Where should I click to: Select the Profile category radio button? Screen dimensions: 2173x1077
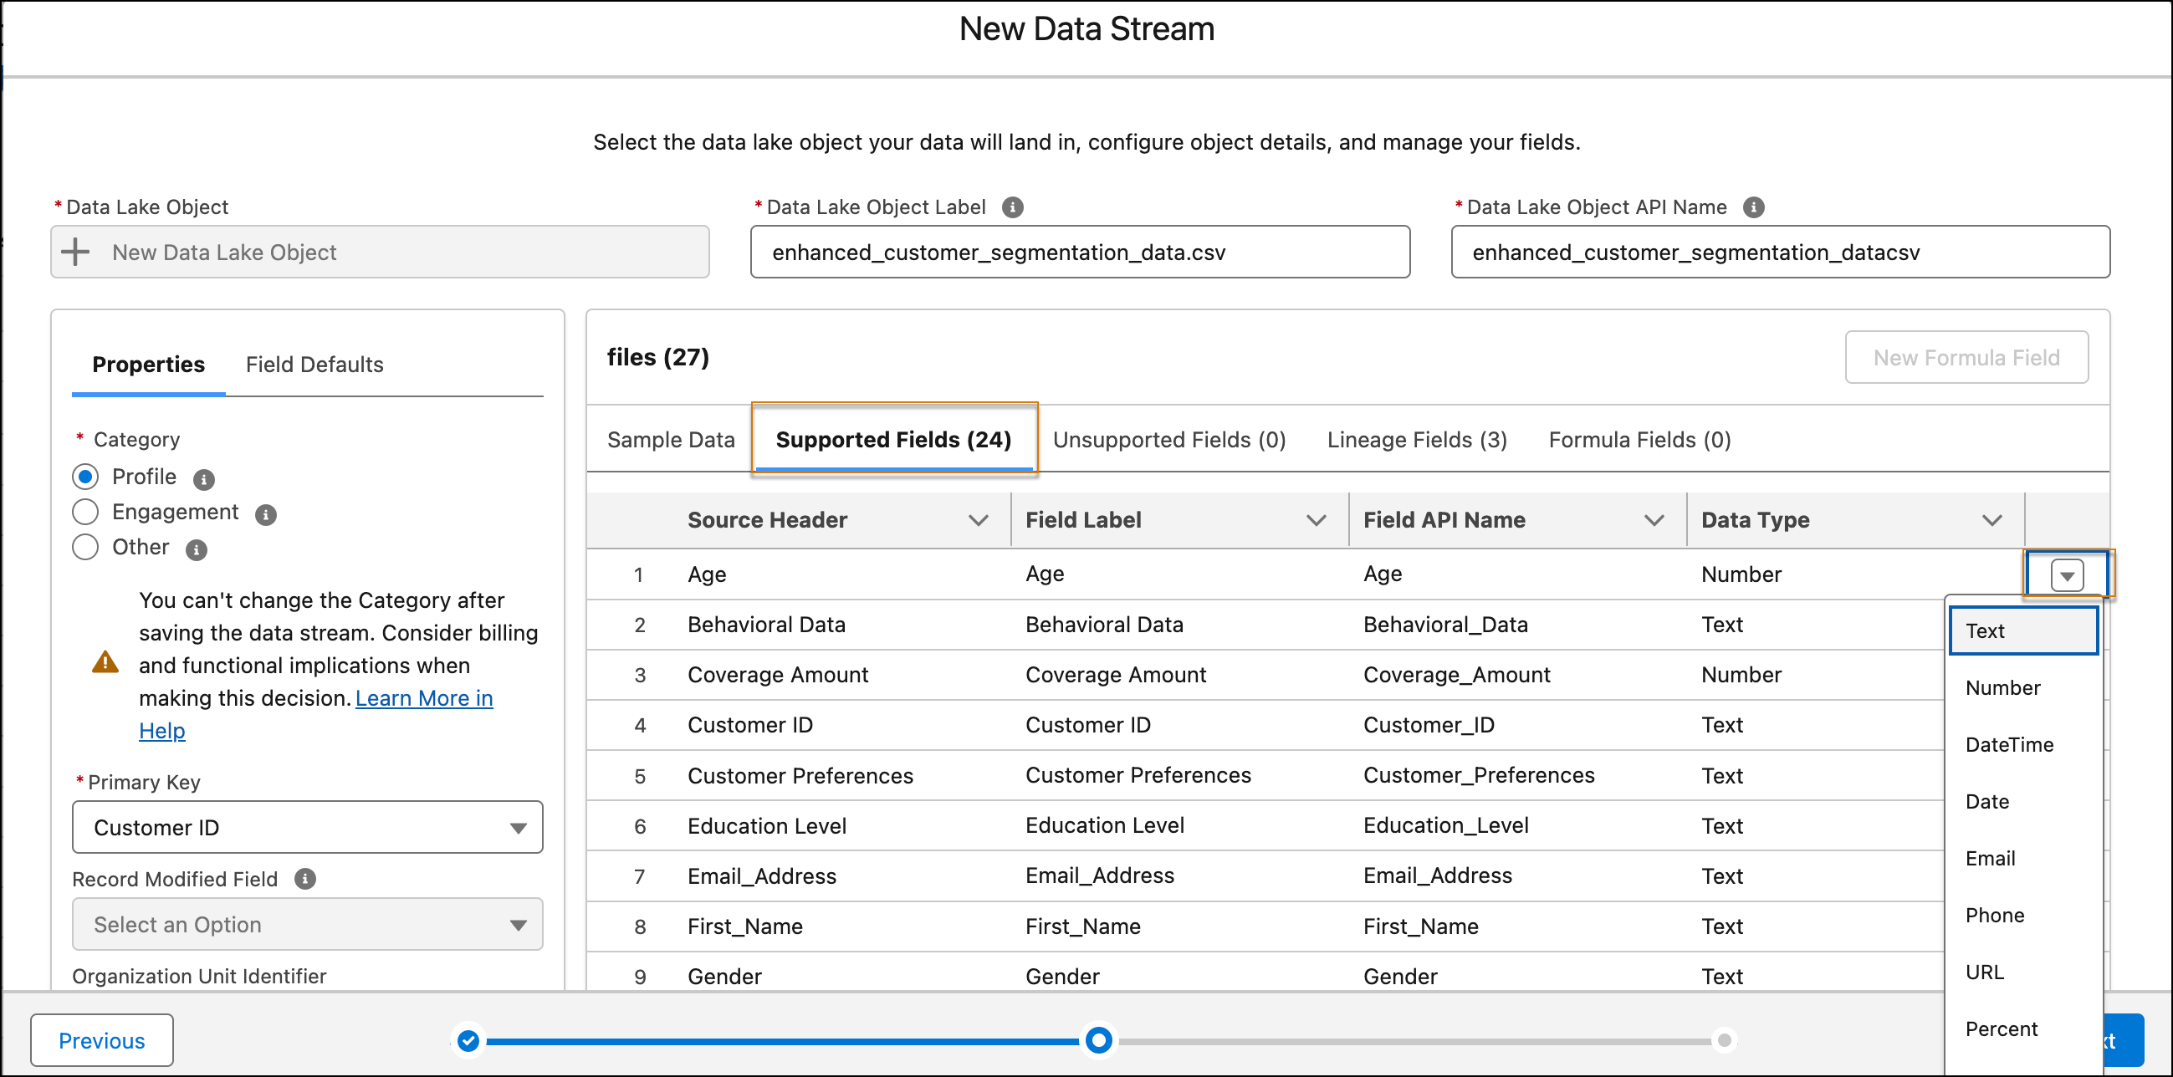click(85, 477)
